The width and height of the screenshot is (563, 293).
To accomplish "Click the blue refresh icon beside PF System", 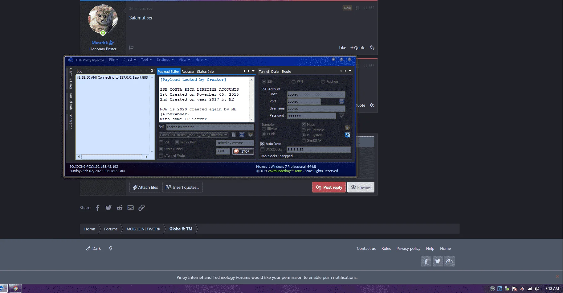I will (347, 135).
